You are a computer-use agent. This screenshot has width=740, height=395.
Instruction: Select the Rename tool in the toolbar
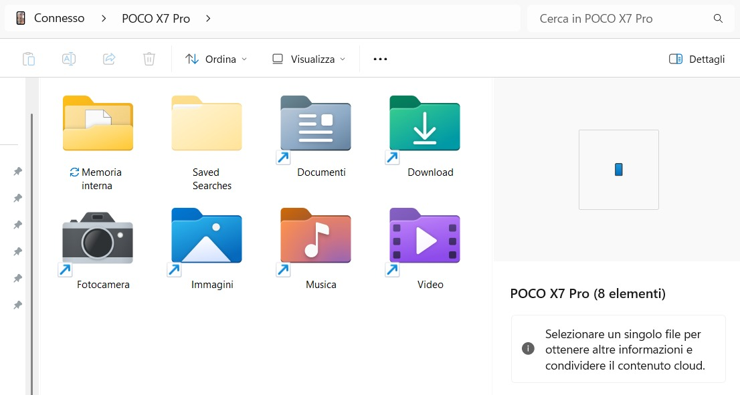click(68, 59)
